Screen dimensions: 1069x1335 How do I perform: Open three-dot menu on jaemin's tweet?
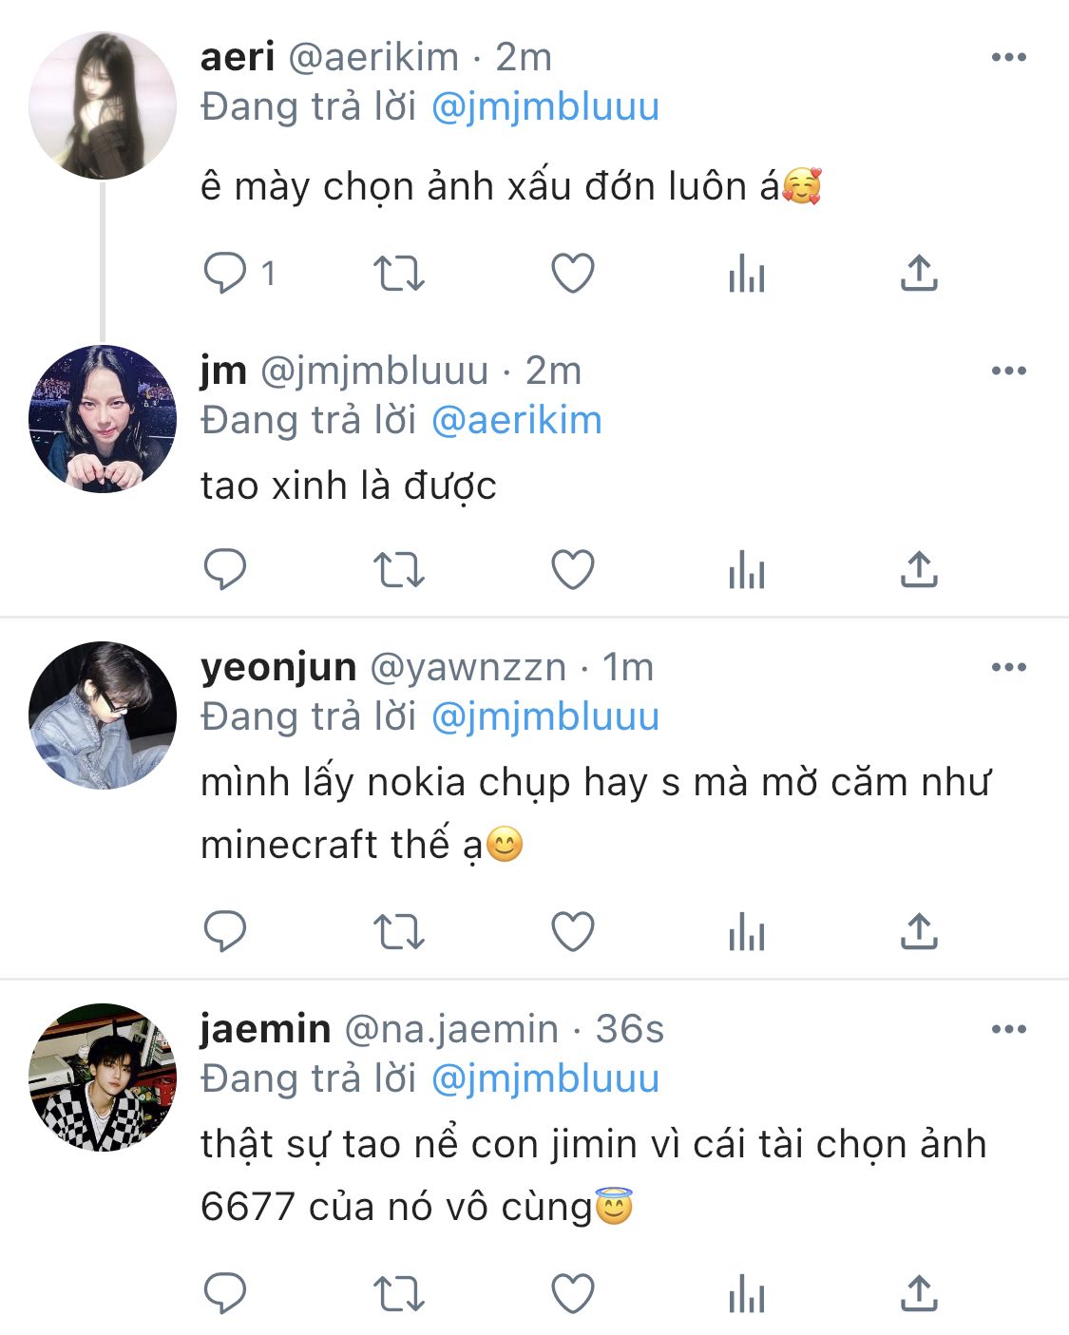[1008, 1029]
